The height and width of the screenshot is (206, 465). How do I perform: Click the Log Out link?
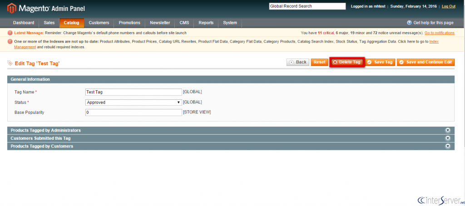(x=448, y=6)
